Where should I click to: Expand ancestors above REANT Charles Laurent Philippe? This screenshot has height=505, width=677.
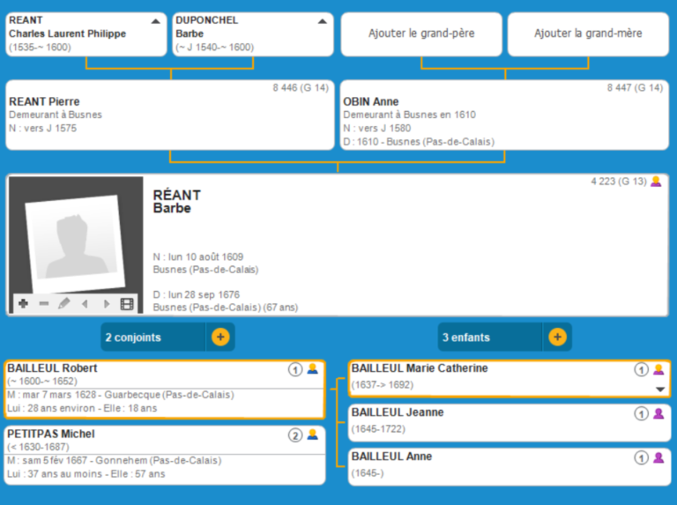click(156, 20)
